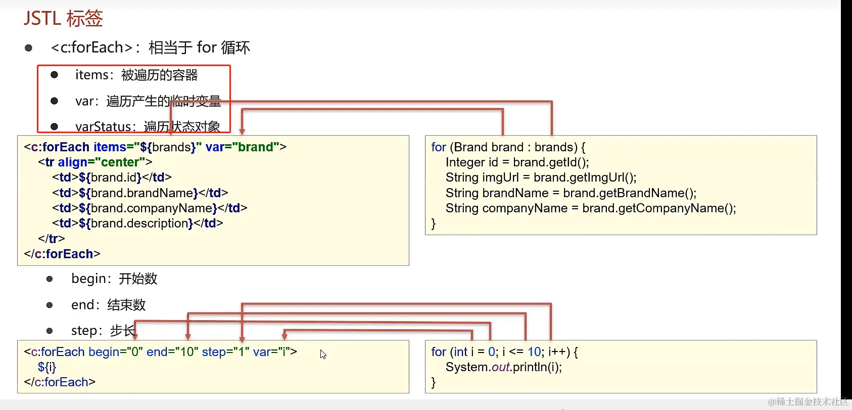Click "String brandName = brand.getBrandName();" line

coord(571,193)
